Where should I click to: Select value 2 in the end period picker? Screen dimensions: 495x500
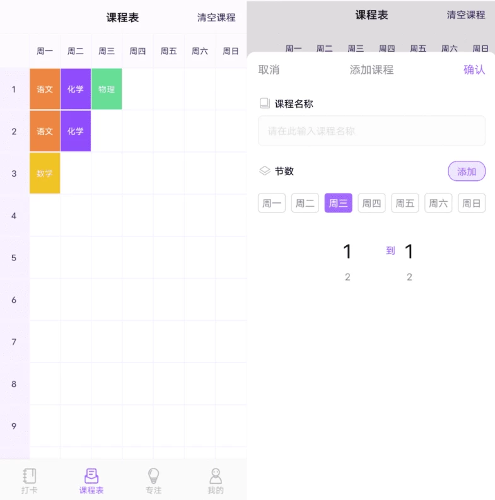point(409,277)
